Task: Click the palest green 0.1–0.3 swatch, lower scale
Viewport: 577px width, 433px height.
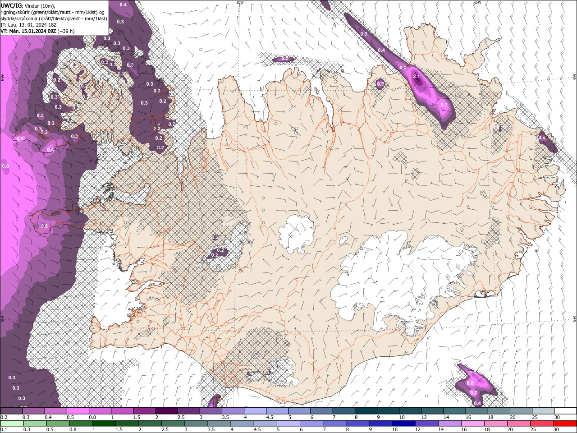Action: pyautogui.click(x=12, y=424)
